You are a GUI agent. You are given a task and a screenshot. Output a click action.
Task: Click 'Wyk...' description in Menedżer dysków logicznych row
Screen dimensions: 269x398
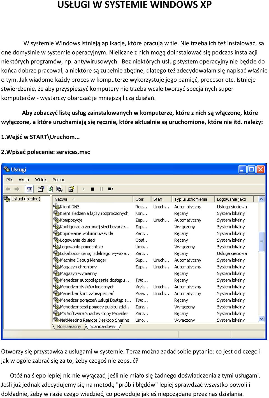142,287
